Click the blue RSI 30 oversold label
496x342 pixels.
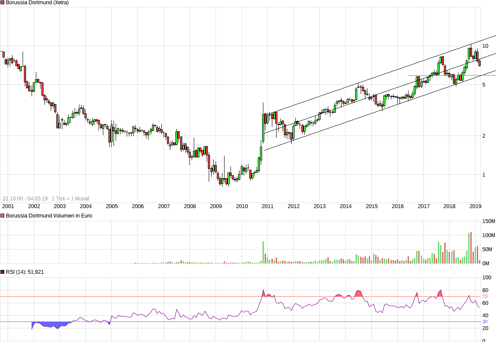click(485, 322)
